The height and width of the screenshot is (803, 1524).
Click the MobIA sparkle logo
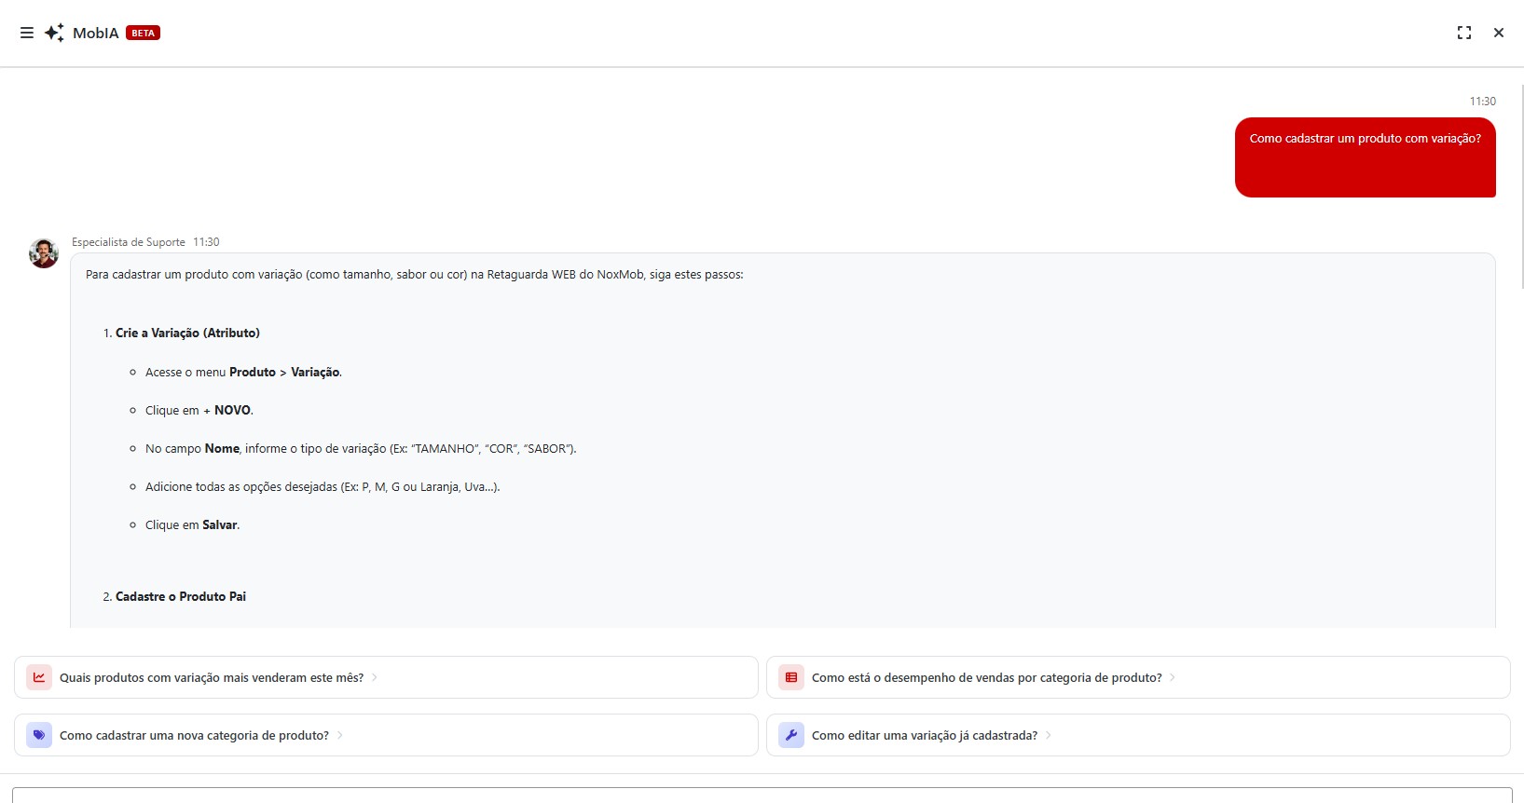tap(55, 33)
